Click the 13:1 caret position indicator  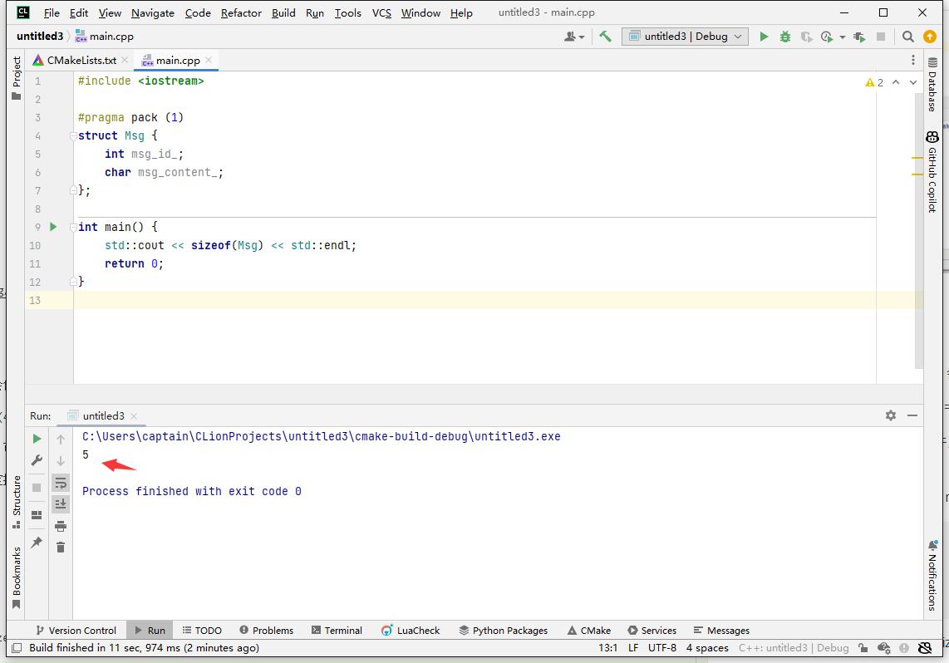(x=607, y=648)
